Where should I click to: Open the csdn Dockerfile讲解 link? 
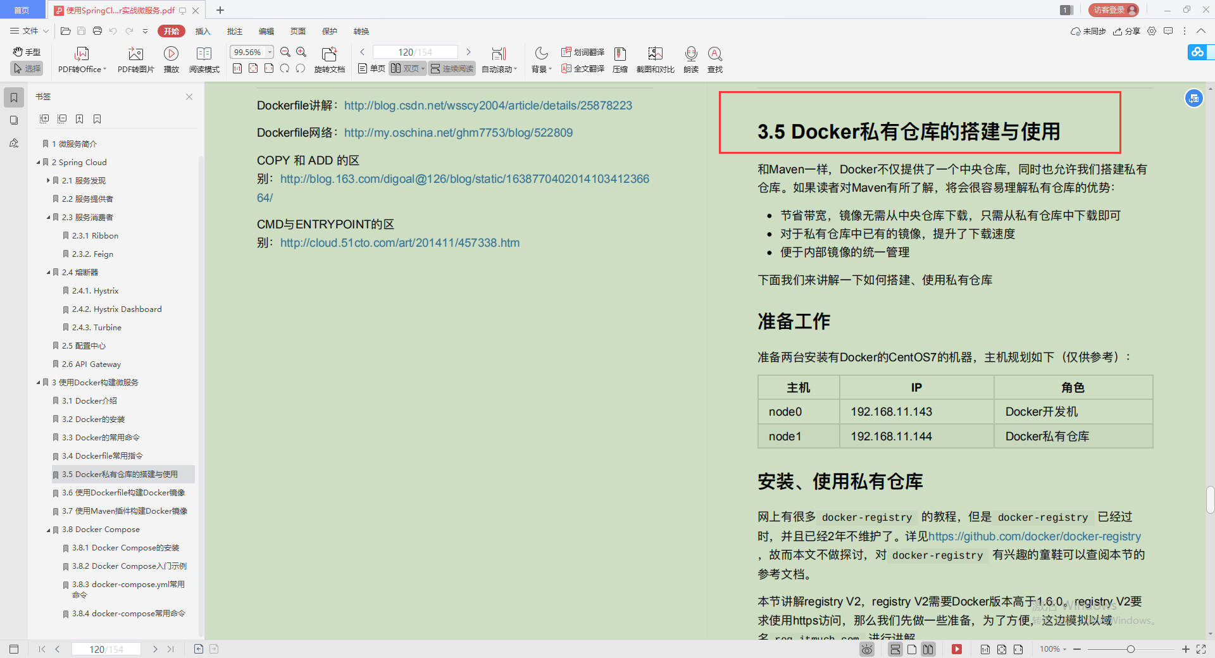(488, 106)
